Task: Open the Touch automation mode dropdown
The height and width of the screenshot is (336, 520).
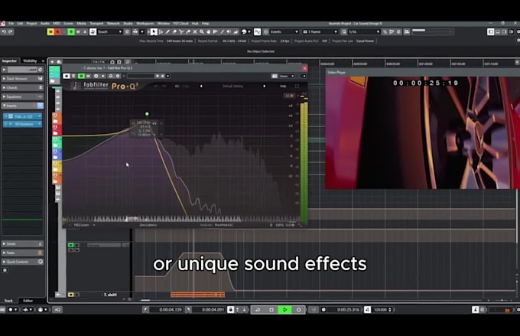Action: tap(110, 32)
